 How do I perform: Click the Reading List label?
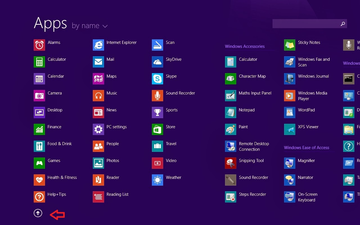point(118,194)
